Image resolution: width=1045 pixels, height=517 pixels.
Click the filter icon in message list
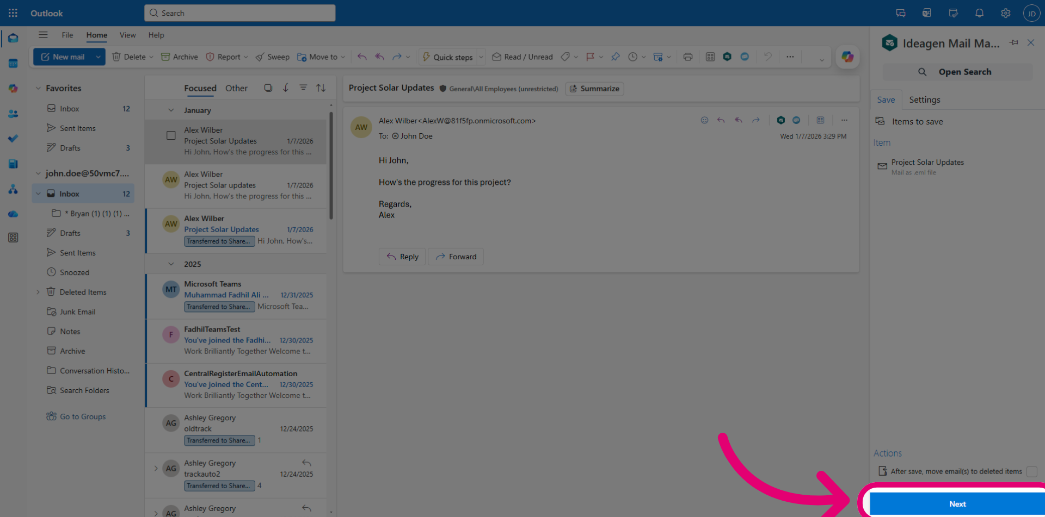(303, 88)
